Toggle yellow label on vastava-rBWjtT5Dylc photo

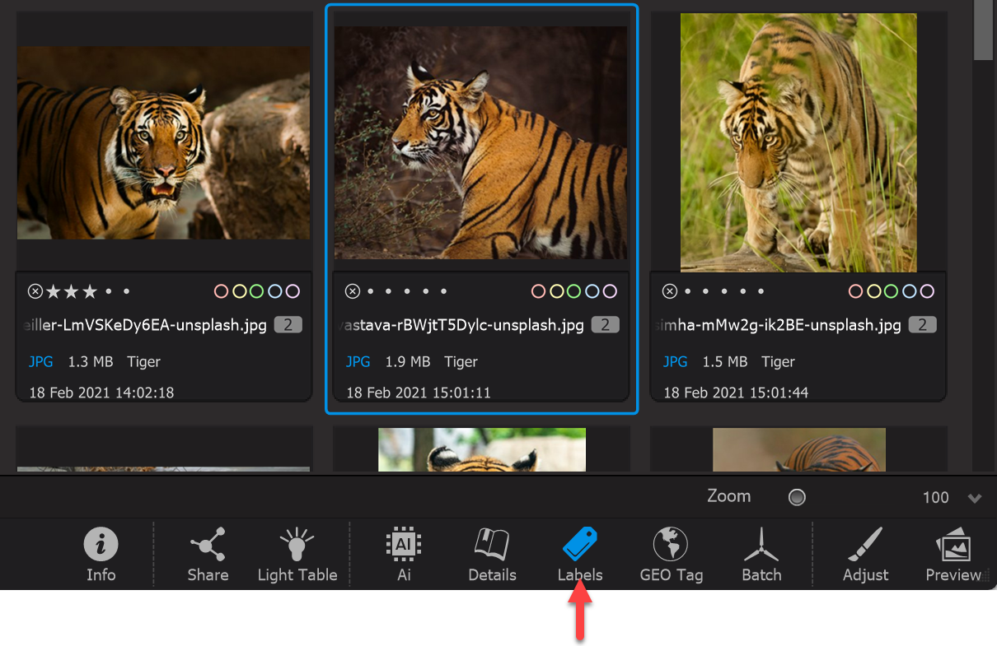[556, 291]
